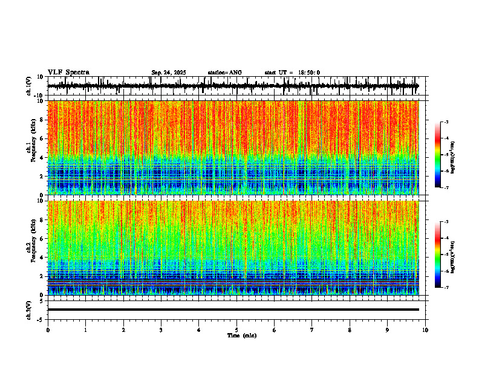This screenshot has height=370, width=479.
Task: Click time axis tick label "7"
Action: [x=312, y=330]
